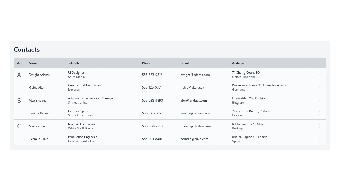Click the Name column header
Image resolution: width=340 pixels, height=191 pixels.
point(33,63)
